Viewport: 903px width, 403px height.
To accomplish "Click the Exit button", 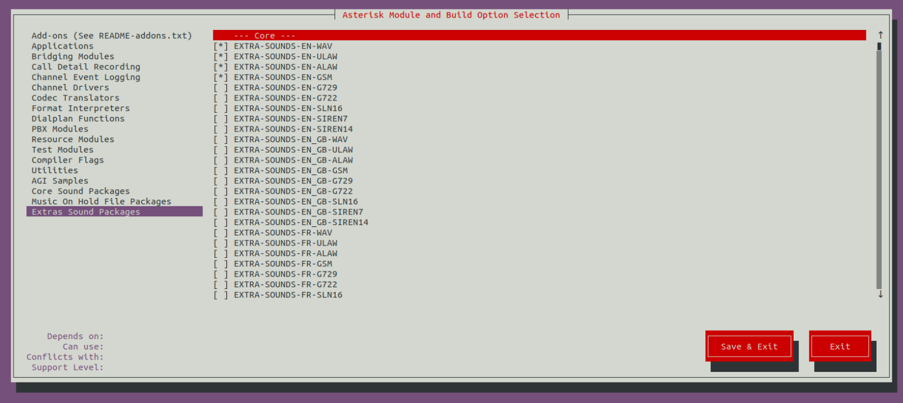I will [840, 346].
